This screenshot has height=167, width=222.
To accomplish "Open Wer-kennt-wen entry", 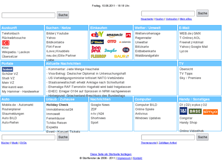I will pos(13,87).
